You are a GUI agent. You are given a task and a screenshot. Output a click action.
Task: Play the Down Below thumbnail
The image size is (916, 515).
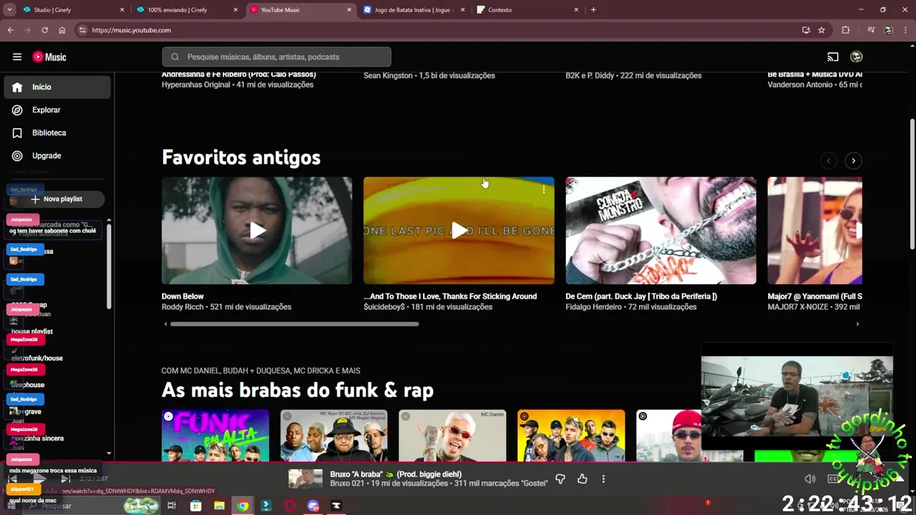257,230
